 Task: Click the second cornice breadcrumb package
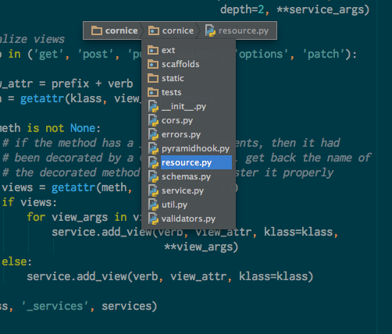[x=171, y=30]
